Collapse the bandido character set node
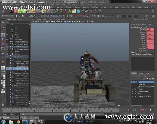 tap(7, 56)
